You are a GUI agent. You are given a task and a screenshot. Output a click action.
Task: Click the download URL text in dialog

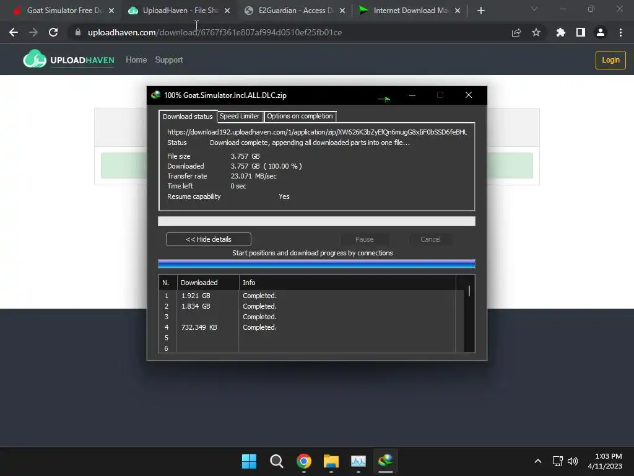coord(317,132)
